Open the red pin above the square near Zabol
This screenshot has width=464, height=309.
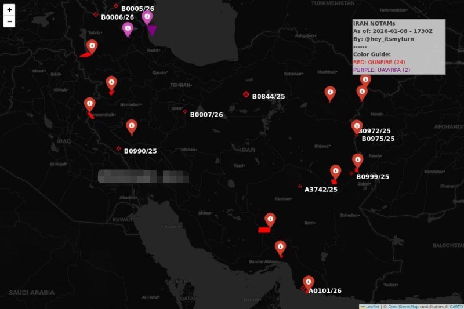pos(335,172)
